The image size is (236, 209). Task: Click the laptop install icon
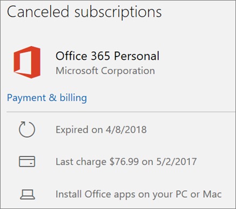(x=28, y=194)
